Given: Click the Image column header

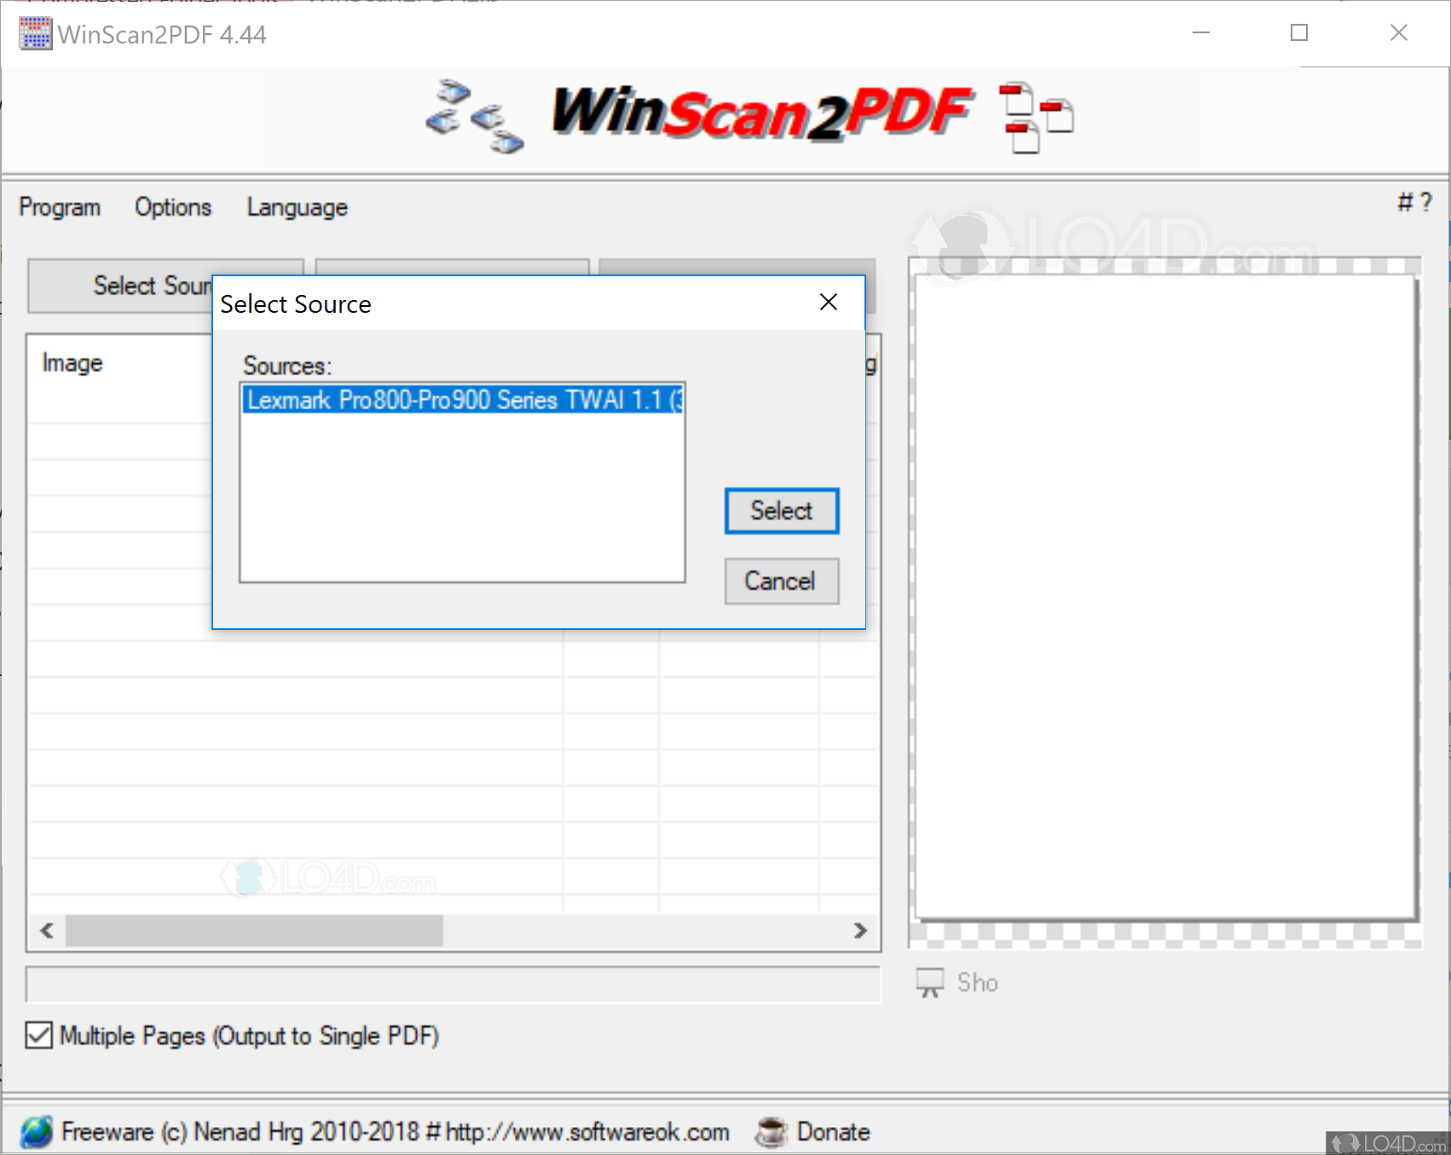Looking at the screenshot, I should 72,363.
